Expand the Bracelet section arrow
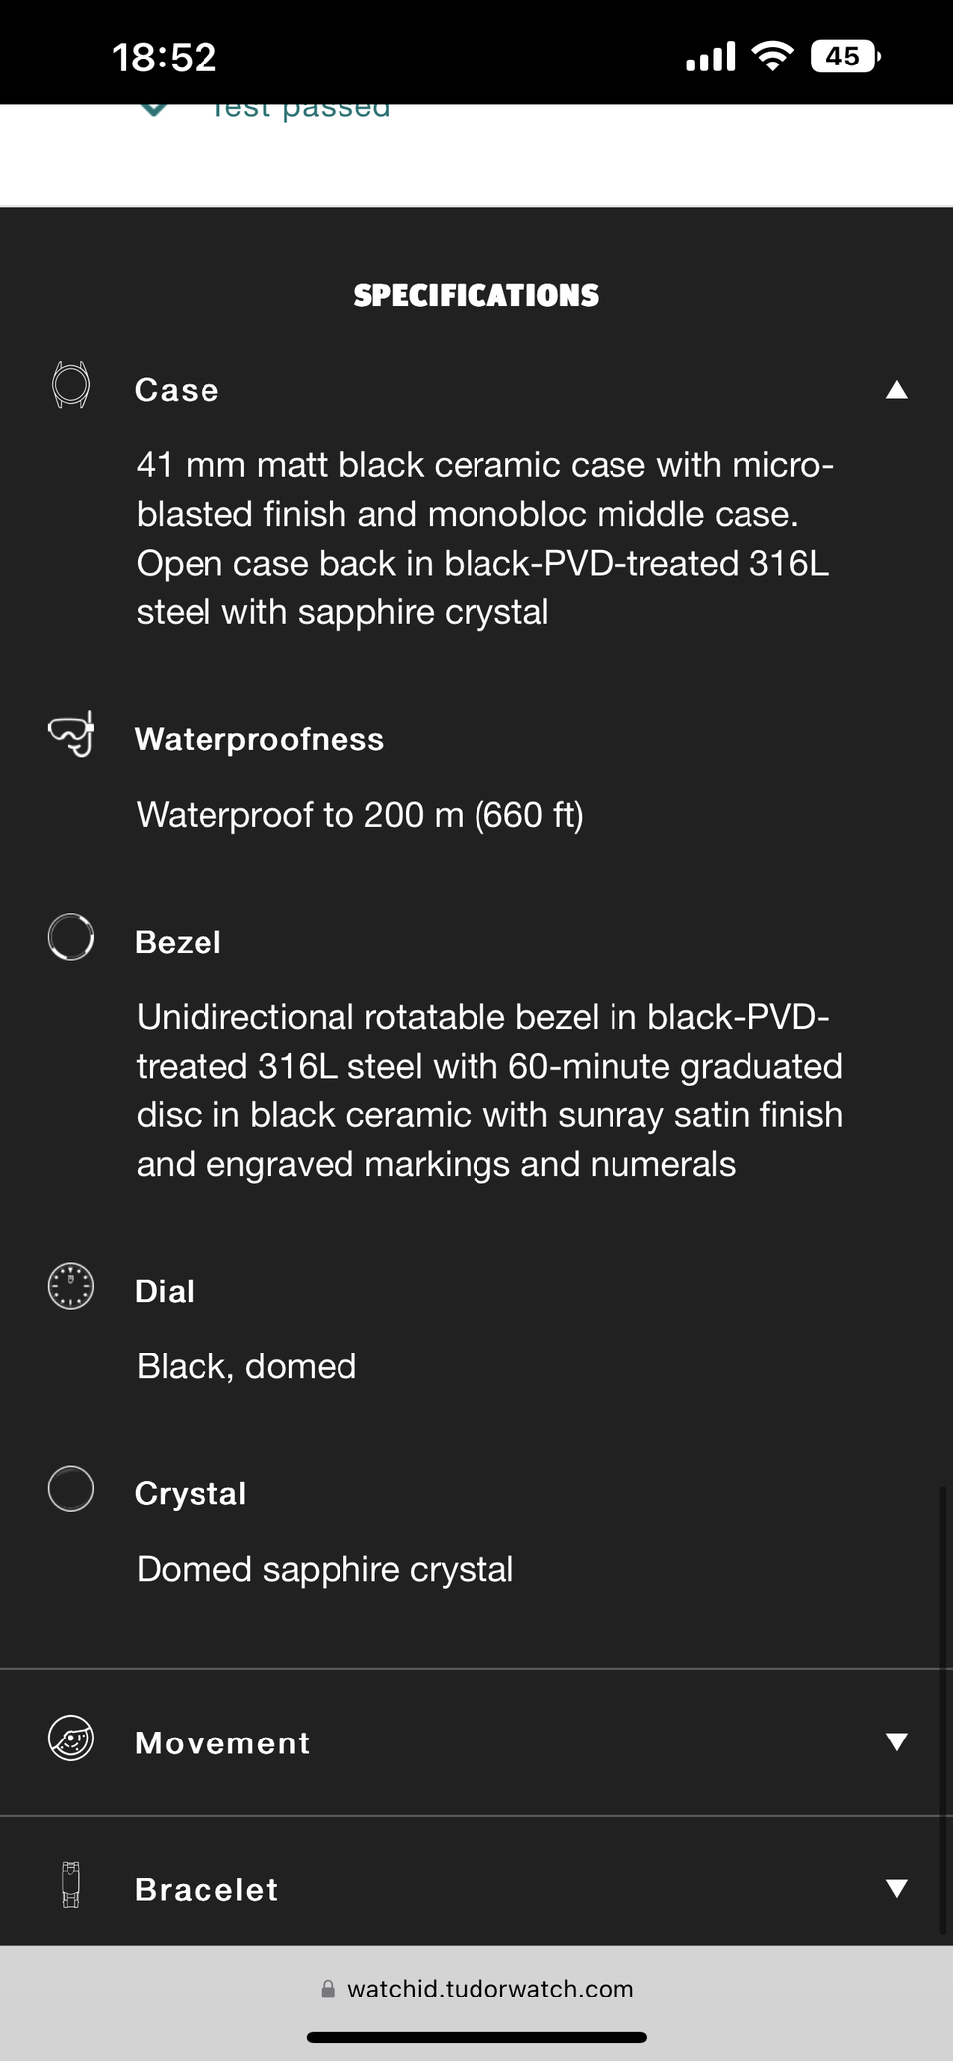Image resolution: width=953 pixels, height=2061 pixels. [x=896, y=1888]
